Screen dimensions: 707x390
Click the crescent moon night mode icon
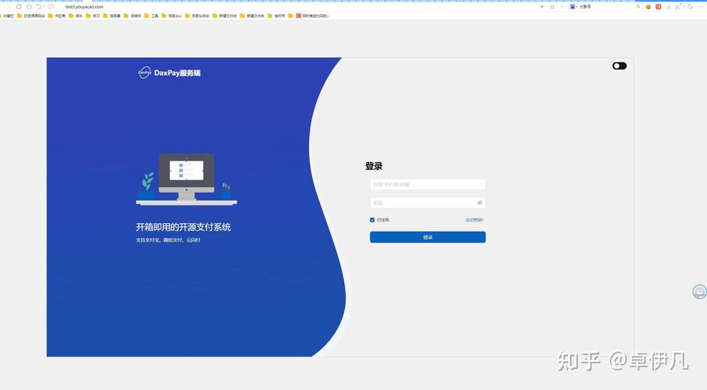690,7
